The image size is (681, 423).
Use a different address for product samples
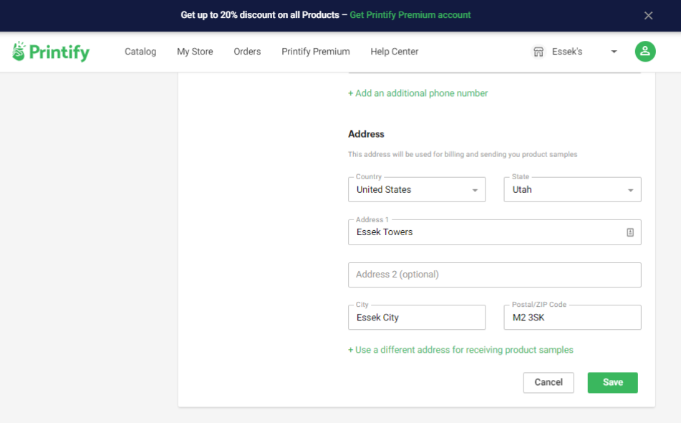click(460, 350)
